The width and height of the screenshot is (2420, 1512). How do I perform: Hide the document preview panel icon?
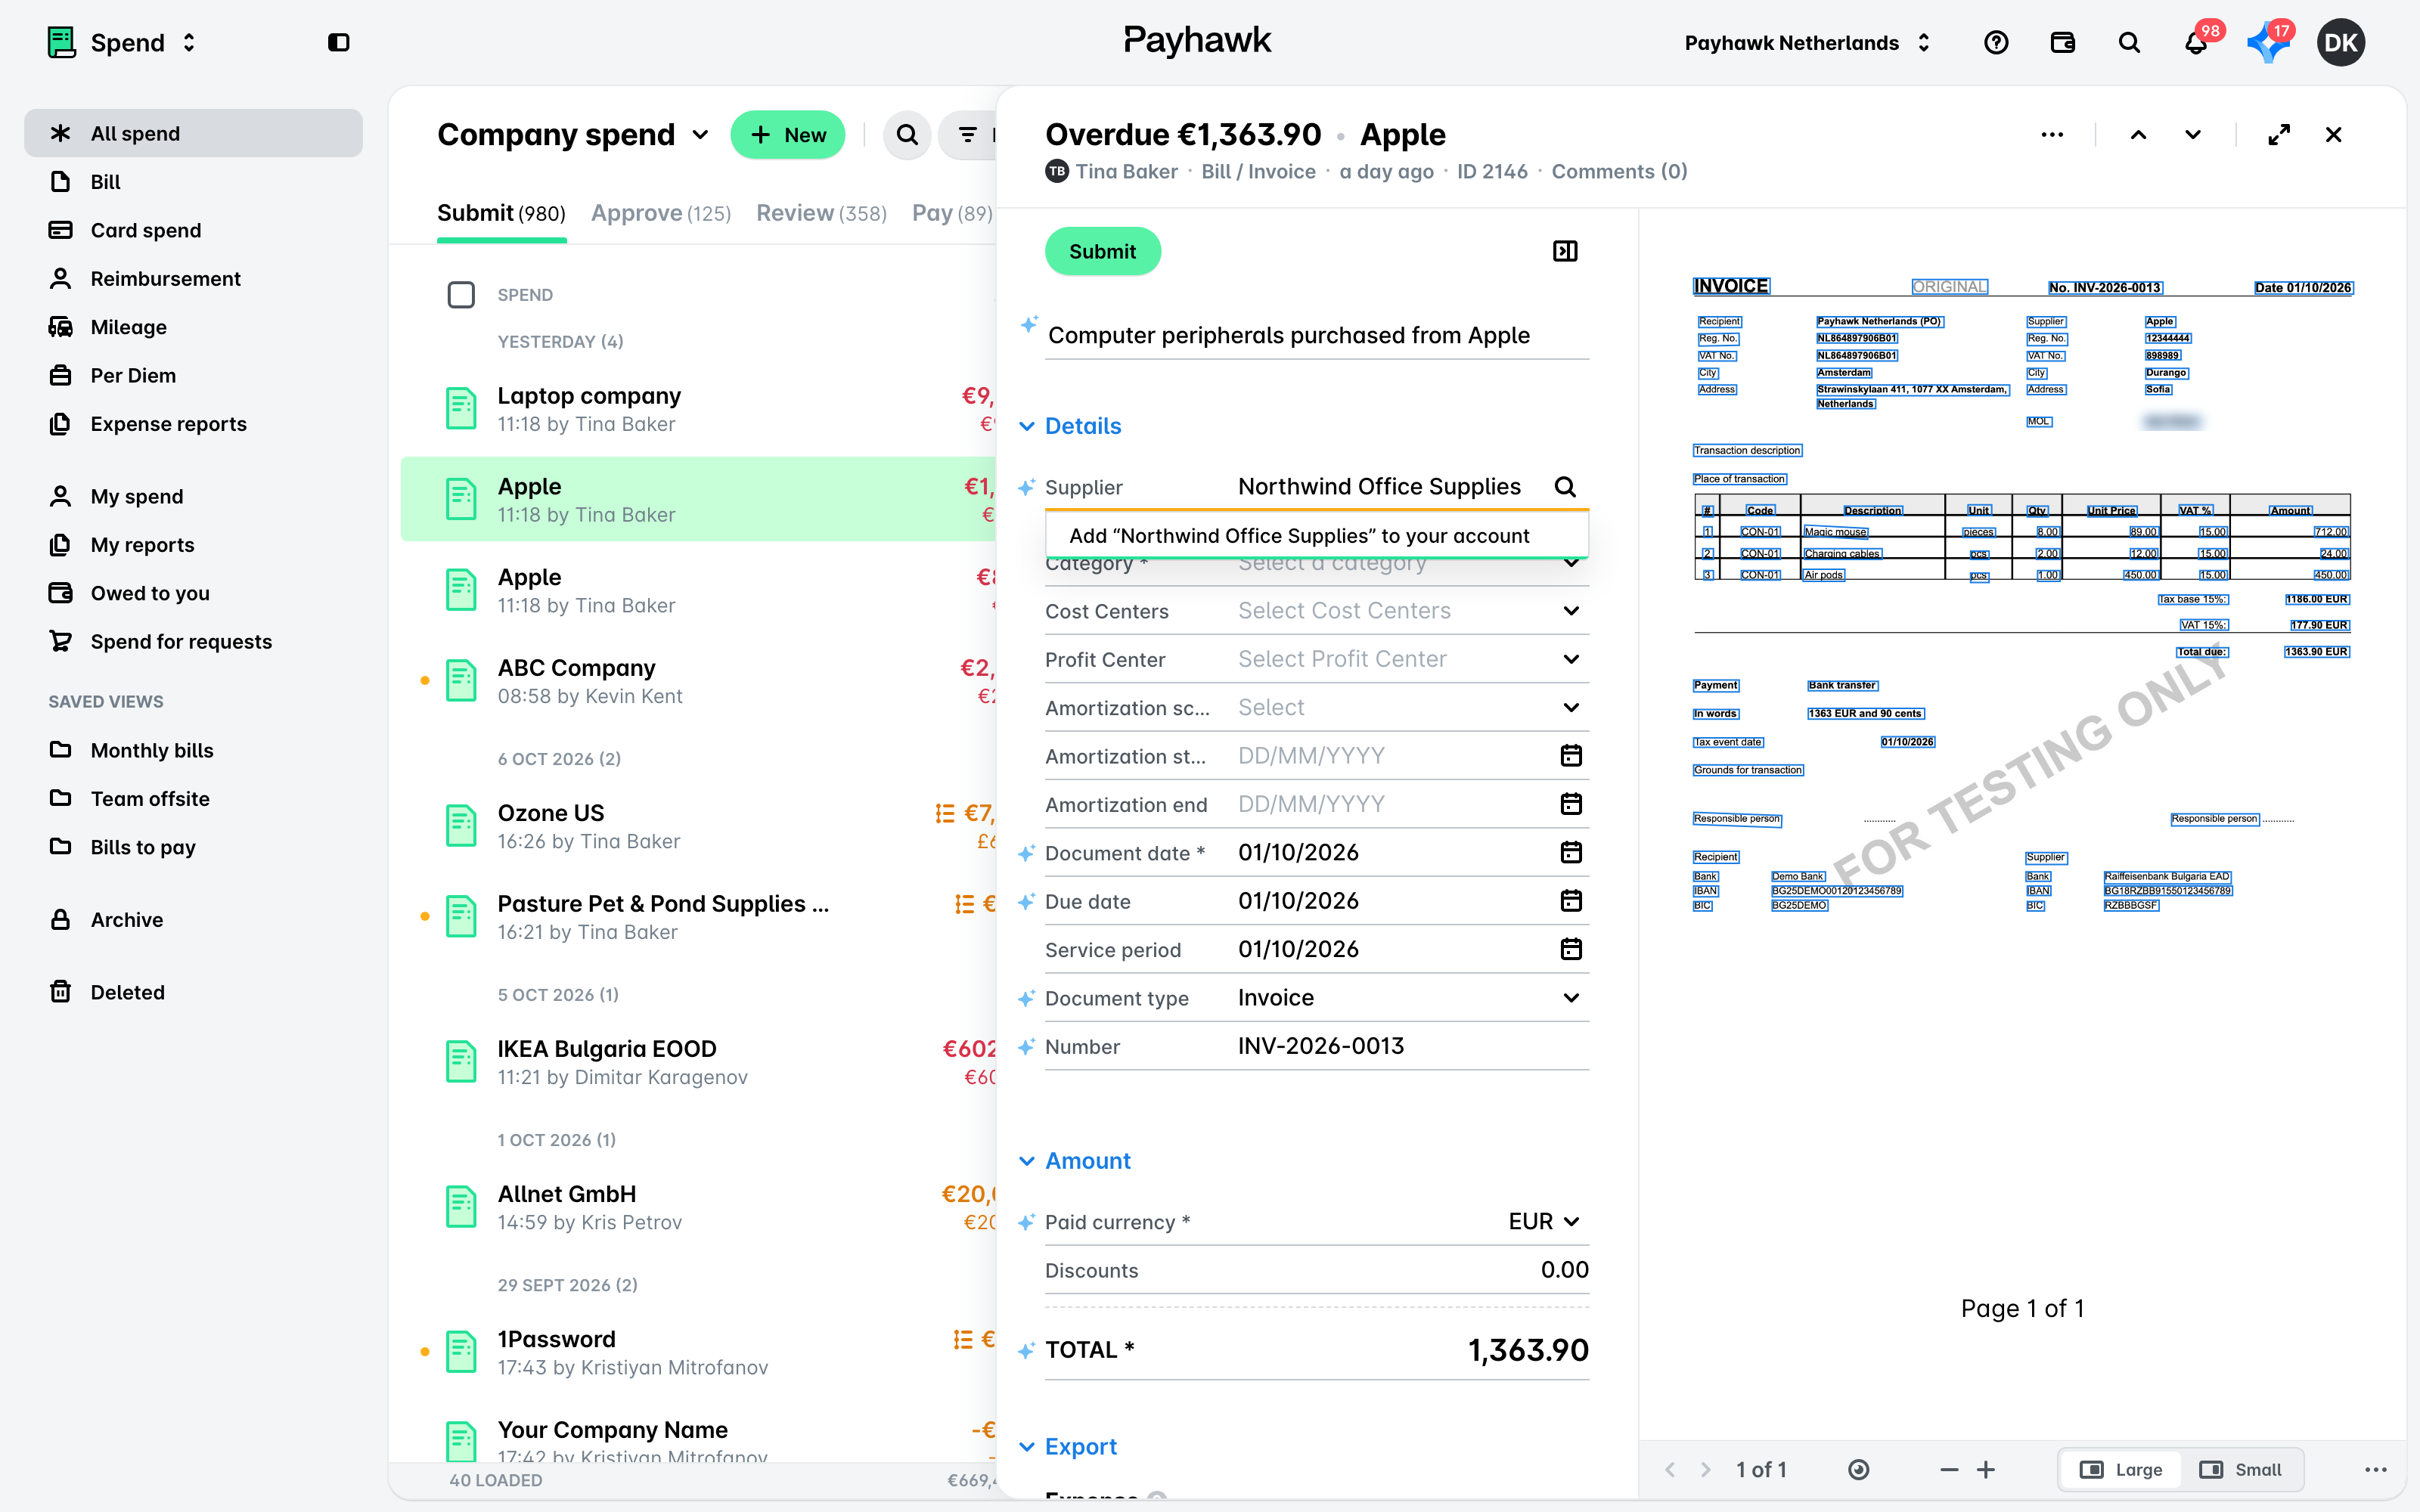(1565, 251)
